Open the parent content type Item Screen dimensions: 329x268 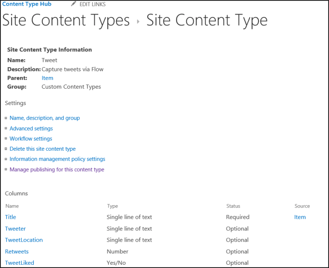(47, 78)
